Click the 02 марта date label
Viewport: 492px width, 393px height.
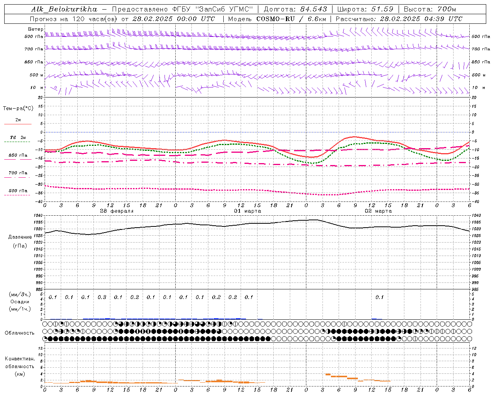pos(378,211)
